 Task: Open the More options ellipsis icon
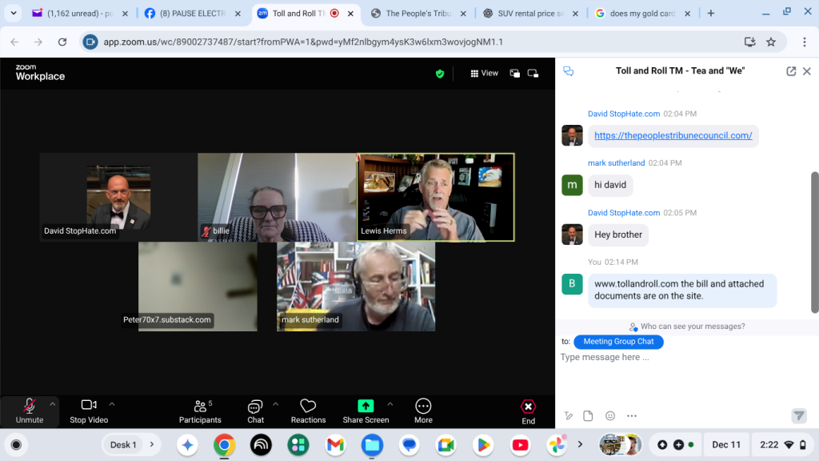423,407
